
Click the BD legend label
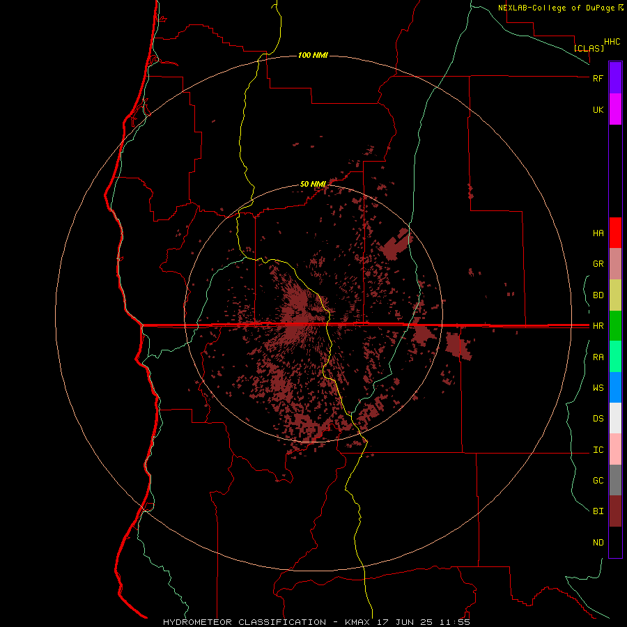pyautogui.click(x=598, y=295)
